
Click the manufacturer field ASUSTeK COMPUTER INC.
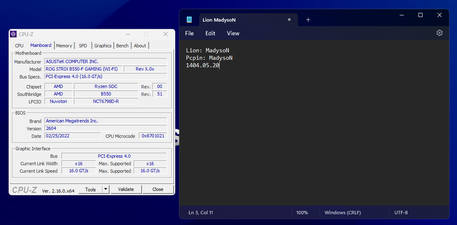click(x=106, y=61)
